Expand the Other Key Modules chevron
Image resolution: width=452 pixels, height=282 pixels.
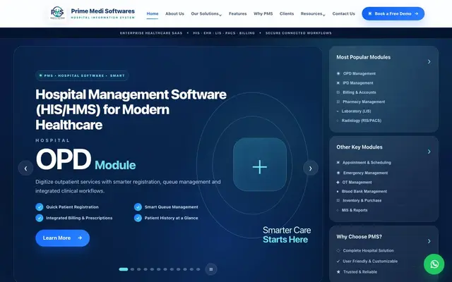click(x=429, y=152)
